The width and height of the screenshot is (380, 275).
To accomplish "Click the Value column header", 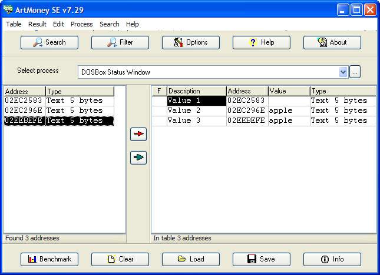I will (289, 91).
